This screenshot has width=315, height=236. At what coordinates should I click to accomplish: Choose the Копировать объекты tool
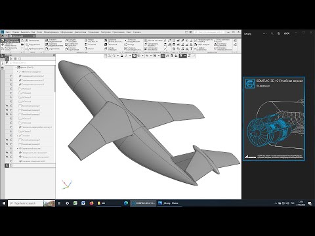[x=151, y=45]
